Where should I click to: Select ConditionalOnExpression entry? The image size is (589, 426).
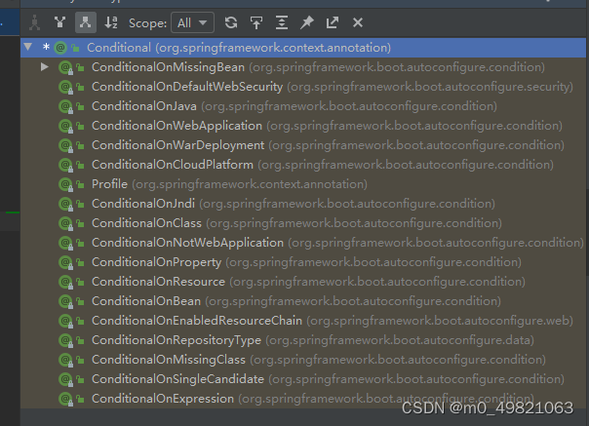point(303,399)
